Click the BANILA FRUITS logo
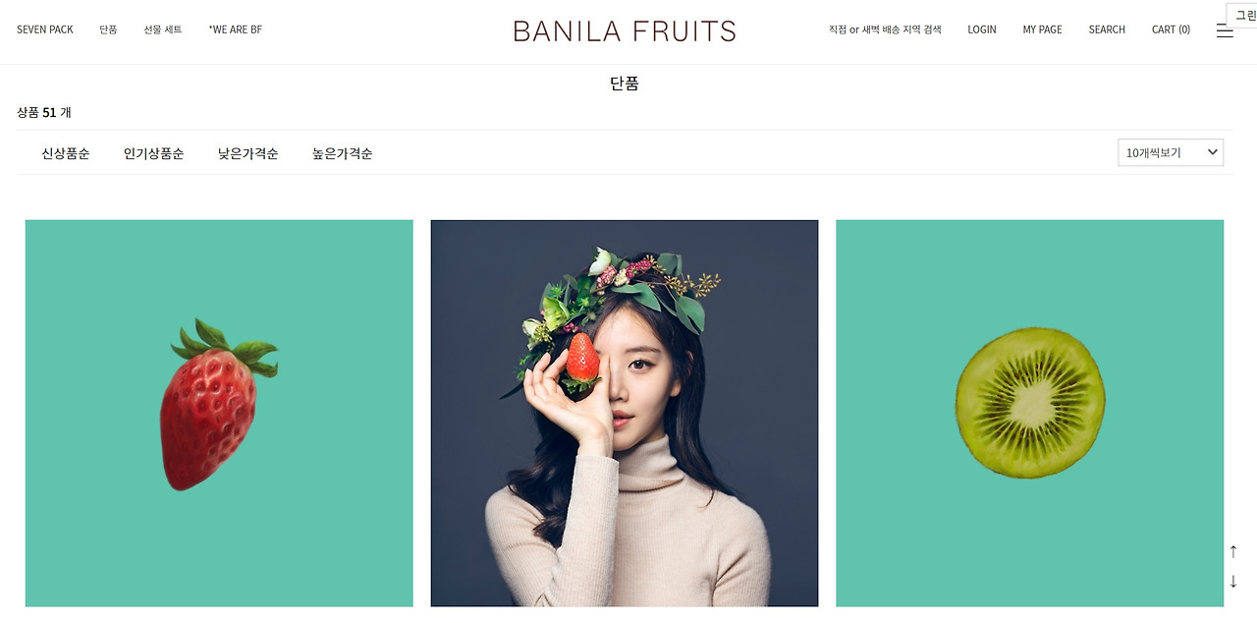 (625, 30)
